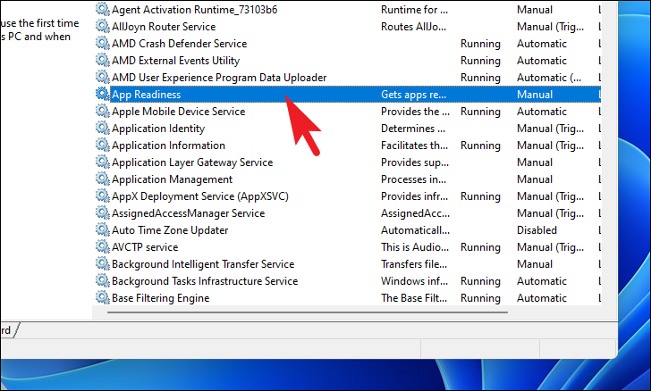The image size is (651, 391).
Task: Click the 'AssignedAcc...' description cell
Action: point(415,213)
